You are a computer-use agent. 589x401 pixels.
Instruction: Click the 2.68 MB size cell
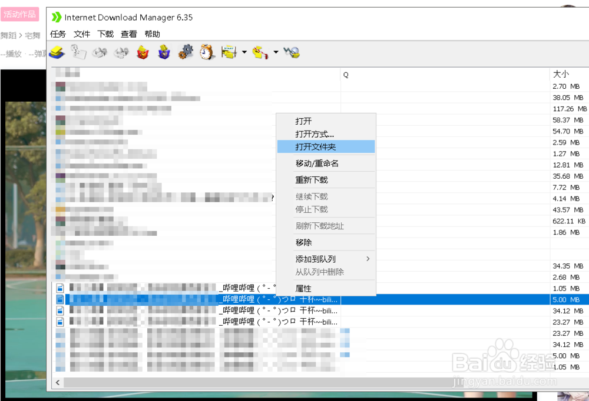pos(566,277)
